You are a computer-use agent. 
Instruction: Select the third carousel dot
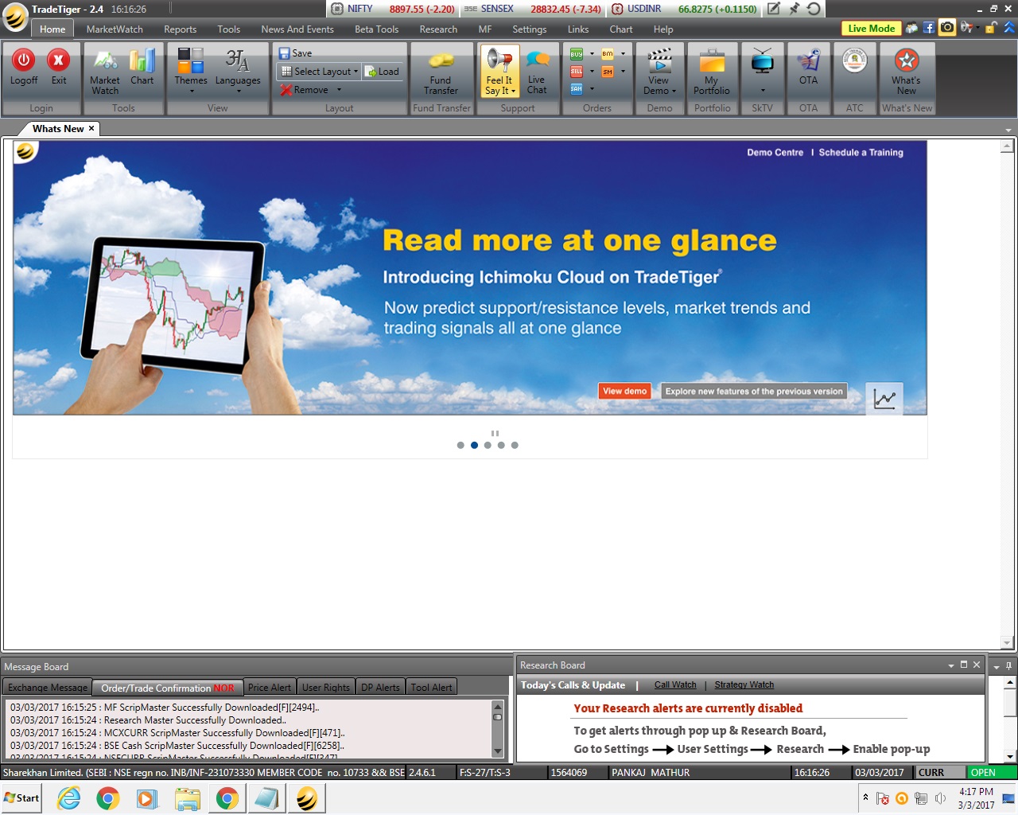click(x=488, y=446)
